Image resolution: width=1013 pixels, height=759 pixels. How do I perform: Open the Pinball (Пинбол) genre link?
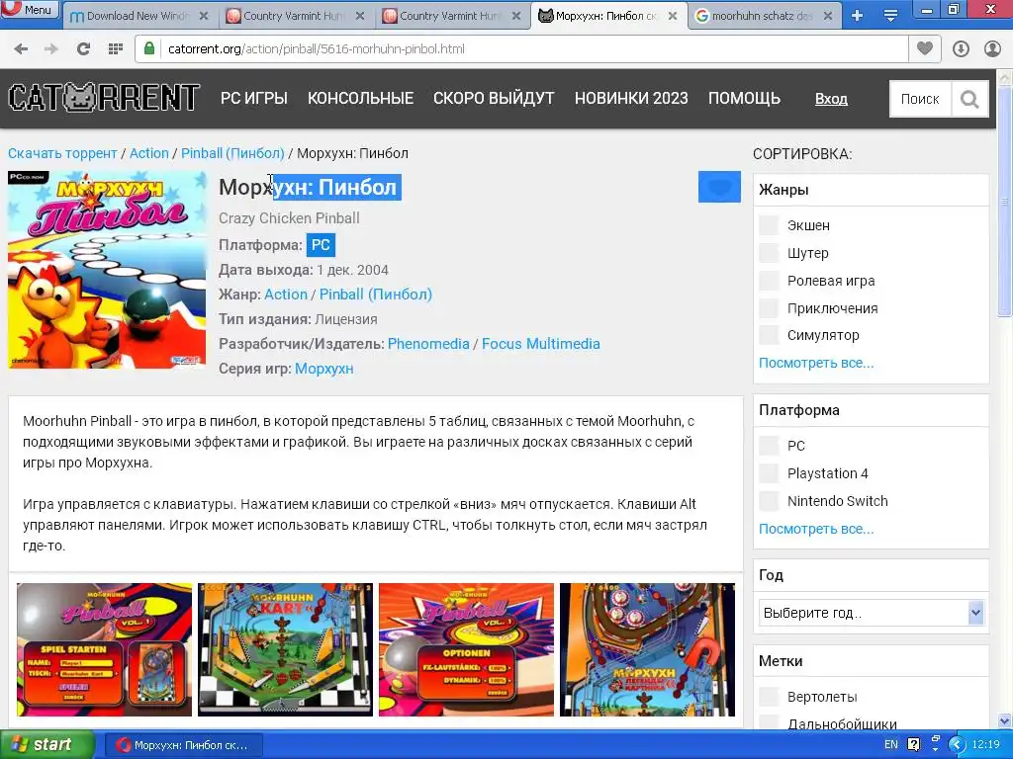click(375, 295)
